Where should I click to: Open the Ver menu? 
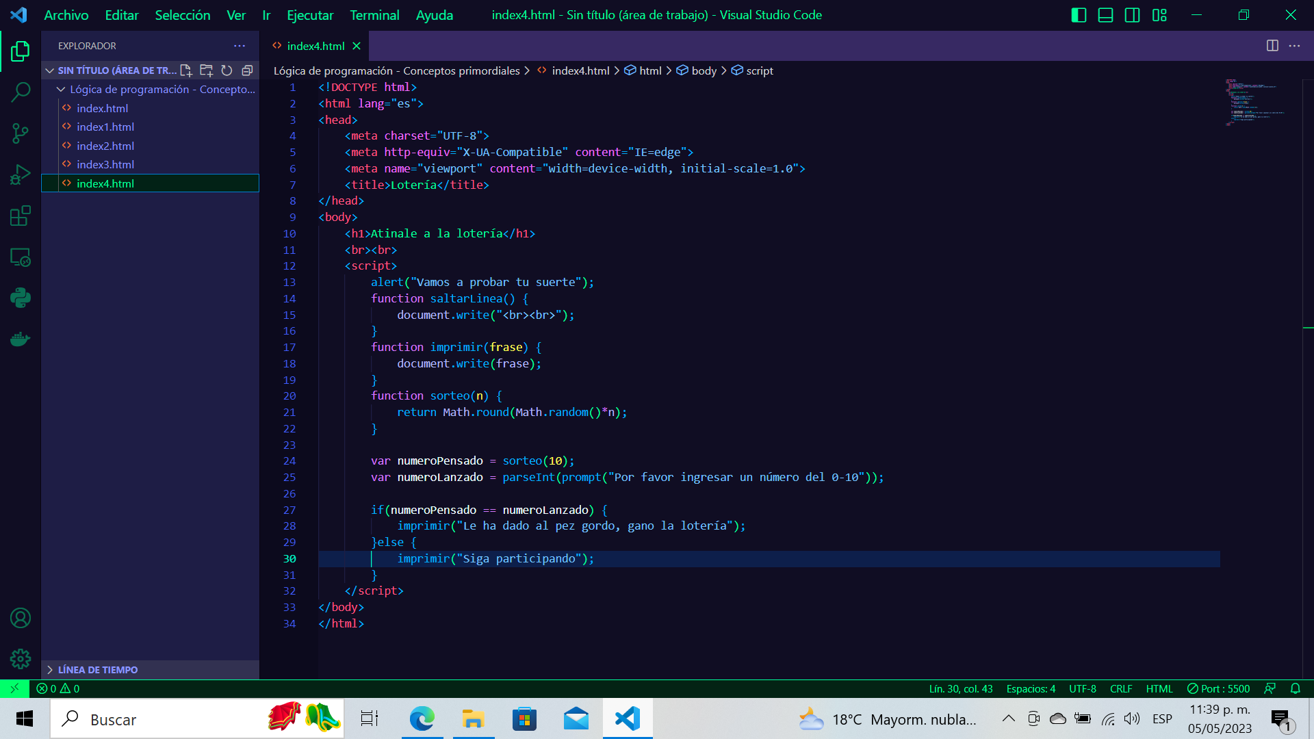coord(236,15)
